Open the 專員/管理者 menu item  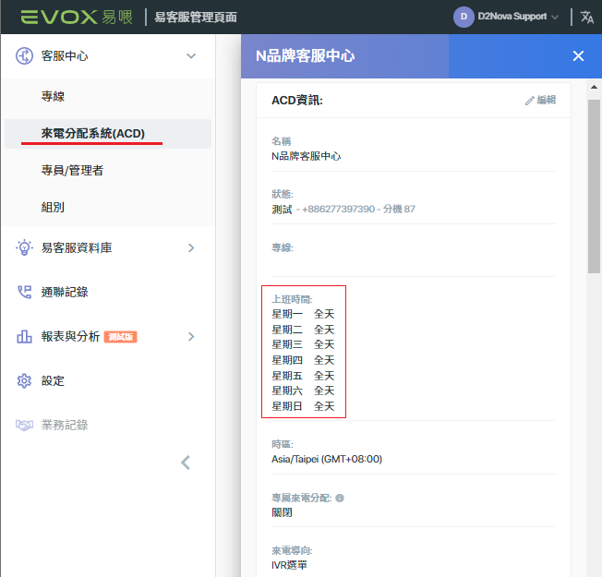pyautogui.click(x=72, y=171)
